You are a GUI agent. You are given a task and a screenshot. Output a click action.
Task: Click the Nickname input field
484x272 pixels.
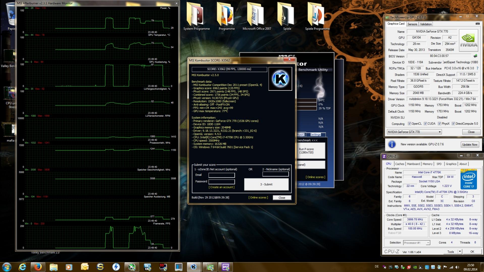[275, 174]
